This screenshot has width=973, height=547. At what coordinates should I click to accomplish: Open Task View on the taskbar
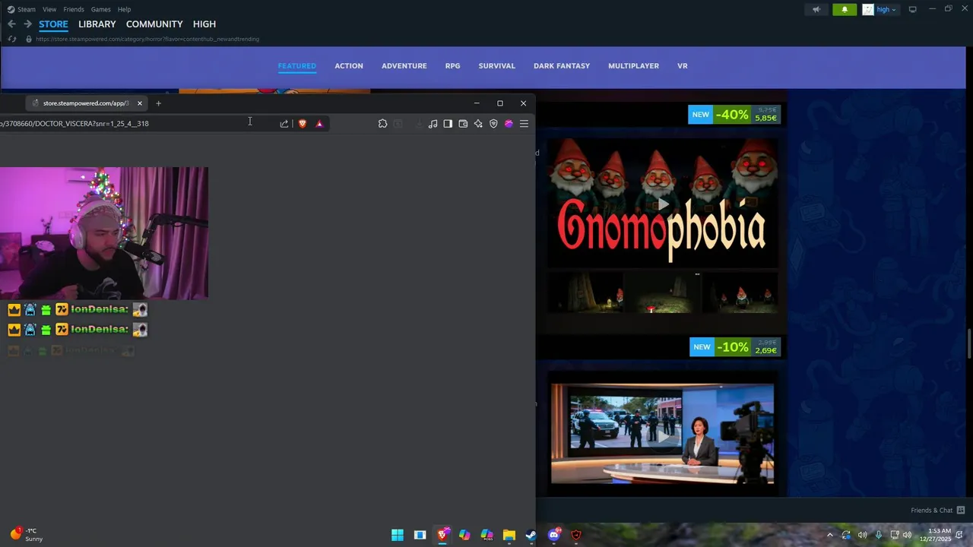coord(420,535)
